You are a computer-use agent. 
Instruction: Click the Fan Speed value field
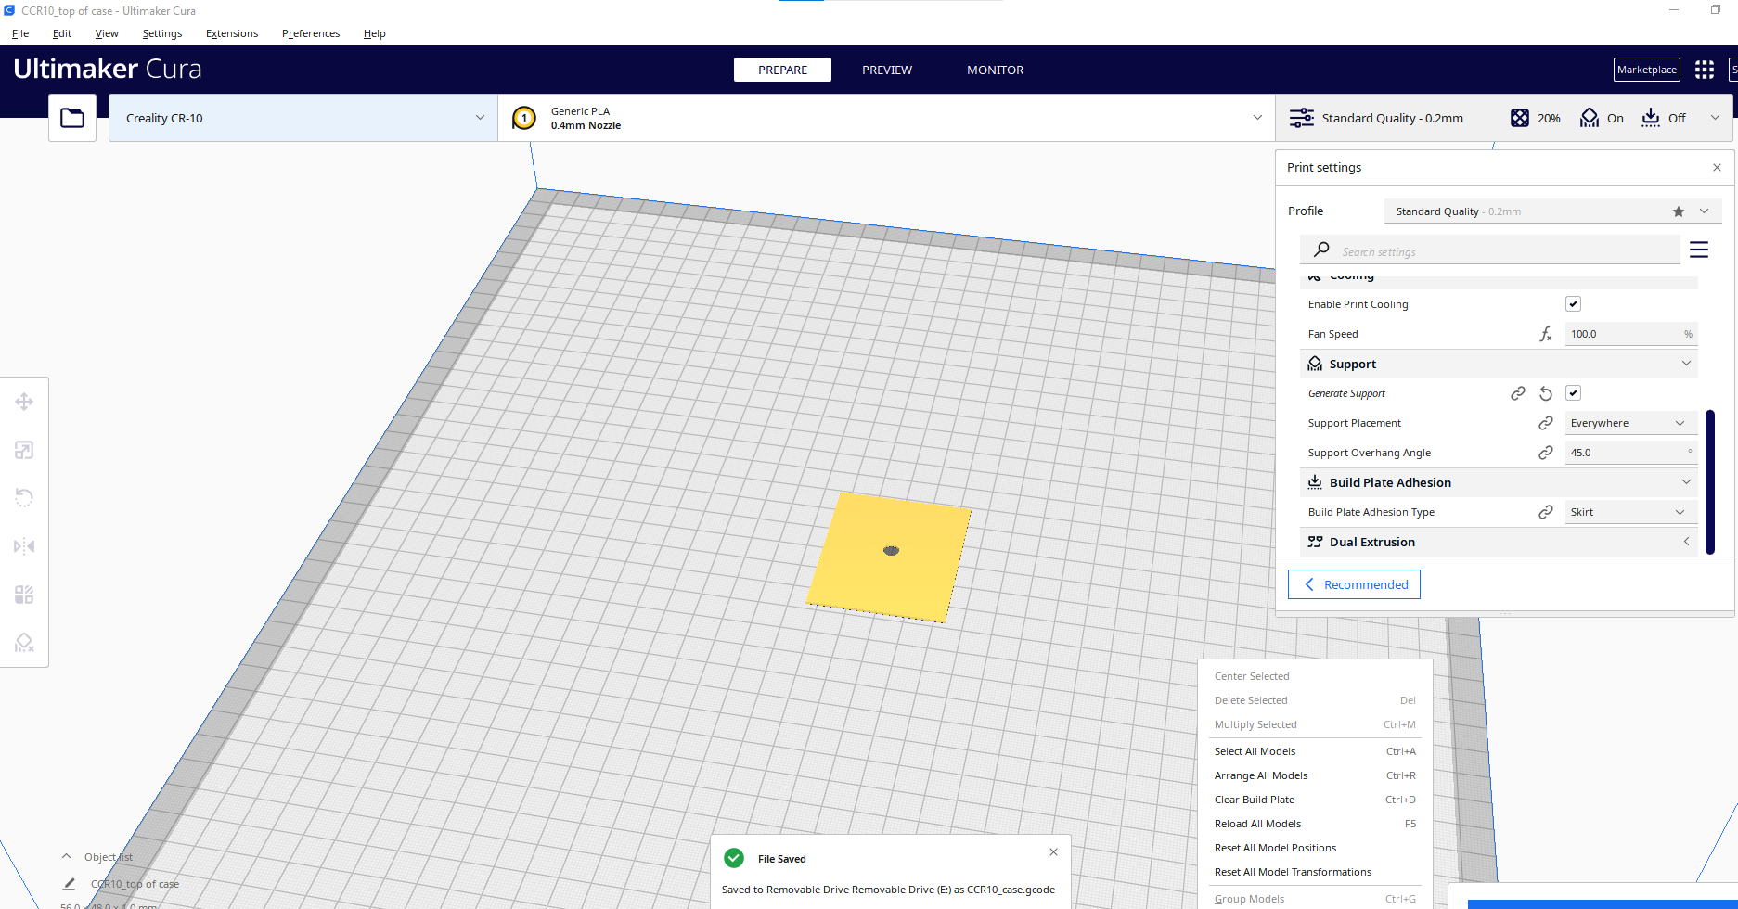pos(1630,334)
